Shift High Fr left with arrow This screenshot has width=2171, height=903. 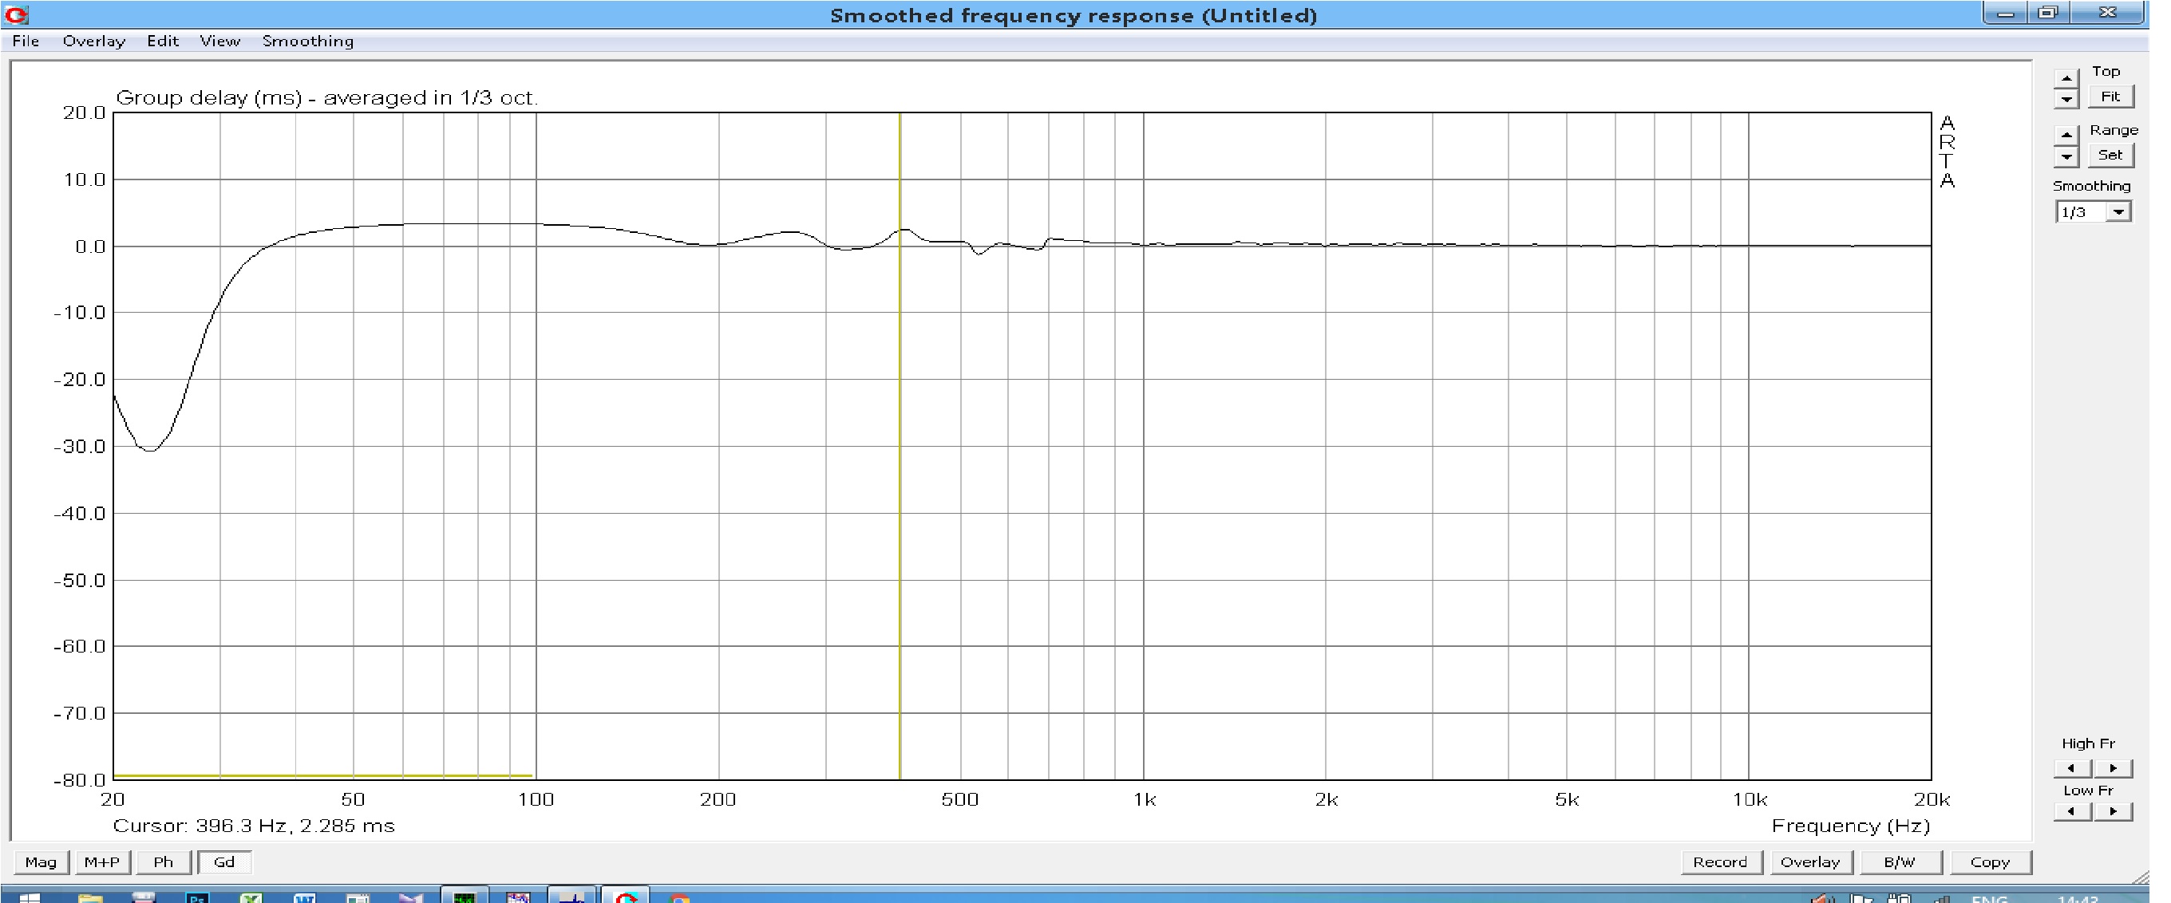pos(2071,768)
